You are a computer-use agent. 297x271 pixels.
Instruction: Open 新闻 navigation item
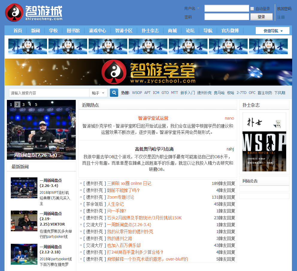[x=35, y=31]
